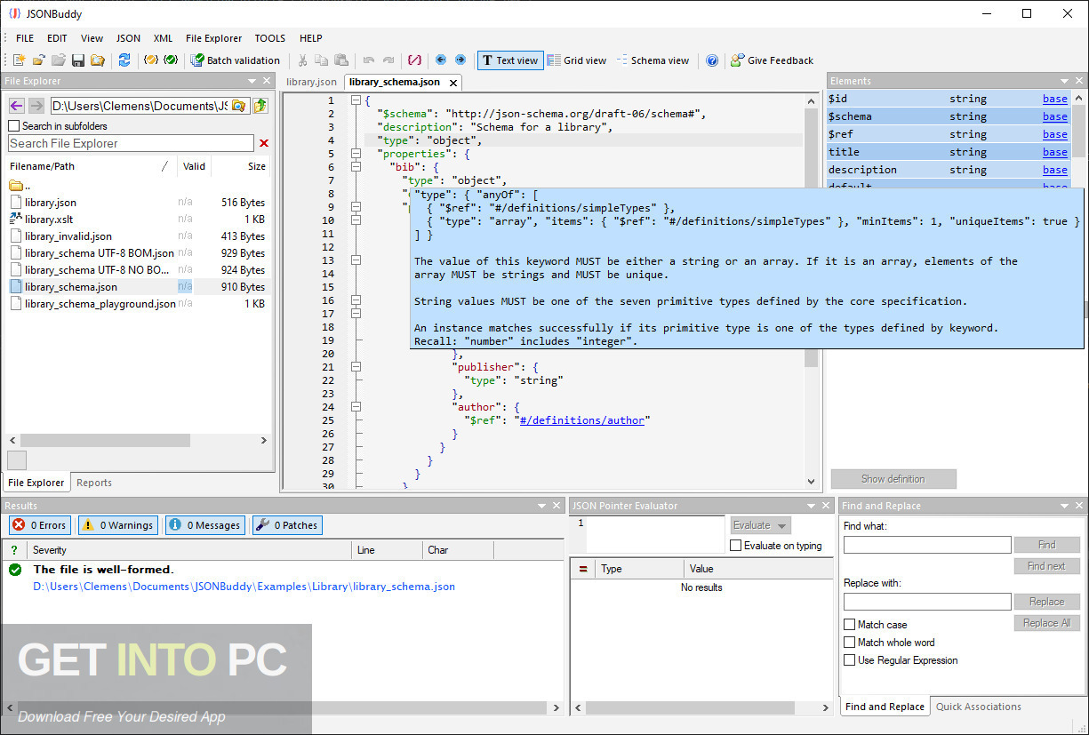Click the red braces pretty-print icon
This screenshot has width=1089, height=735.
point(414,60)
